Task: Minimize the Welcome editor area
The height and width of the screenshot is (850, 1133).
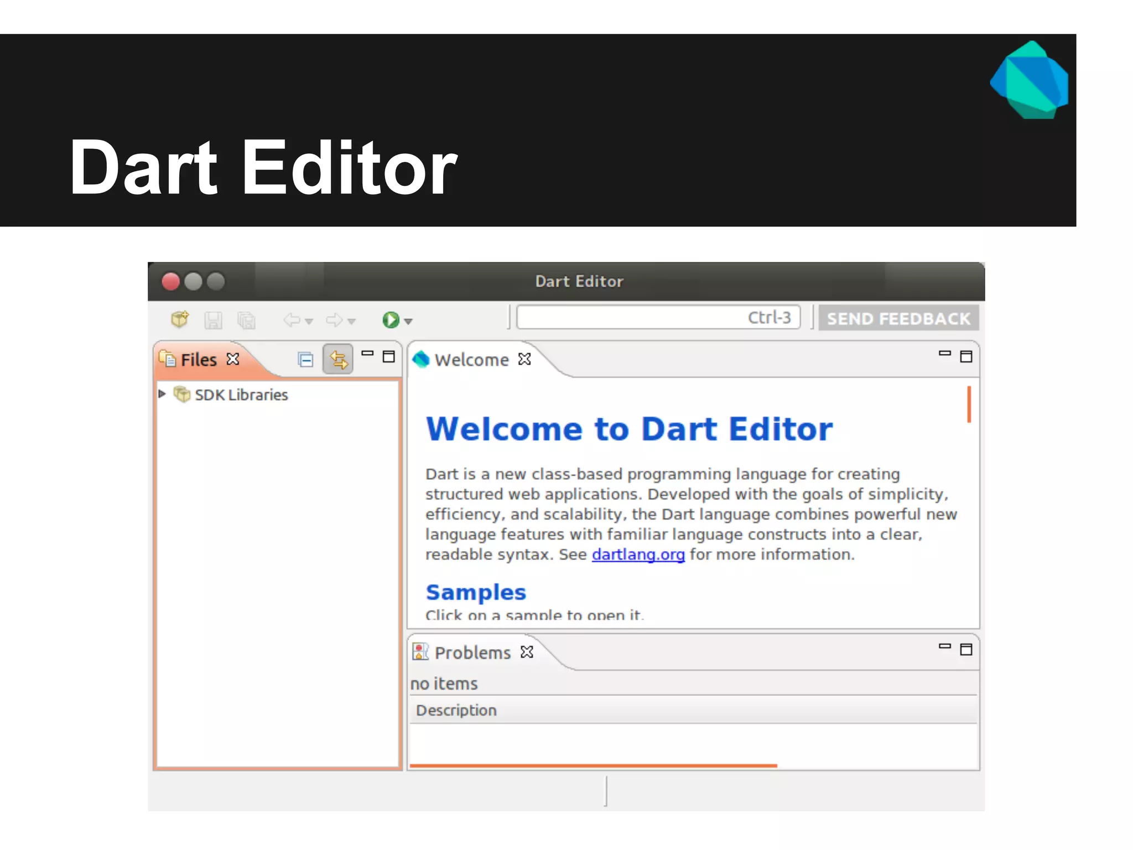Action: (945, 354)
